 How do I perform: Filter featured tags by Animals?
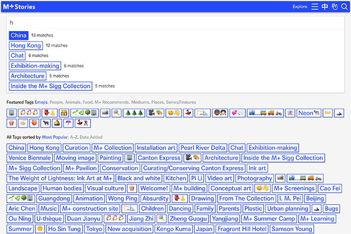coord(73,102)
